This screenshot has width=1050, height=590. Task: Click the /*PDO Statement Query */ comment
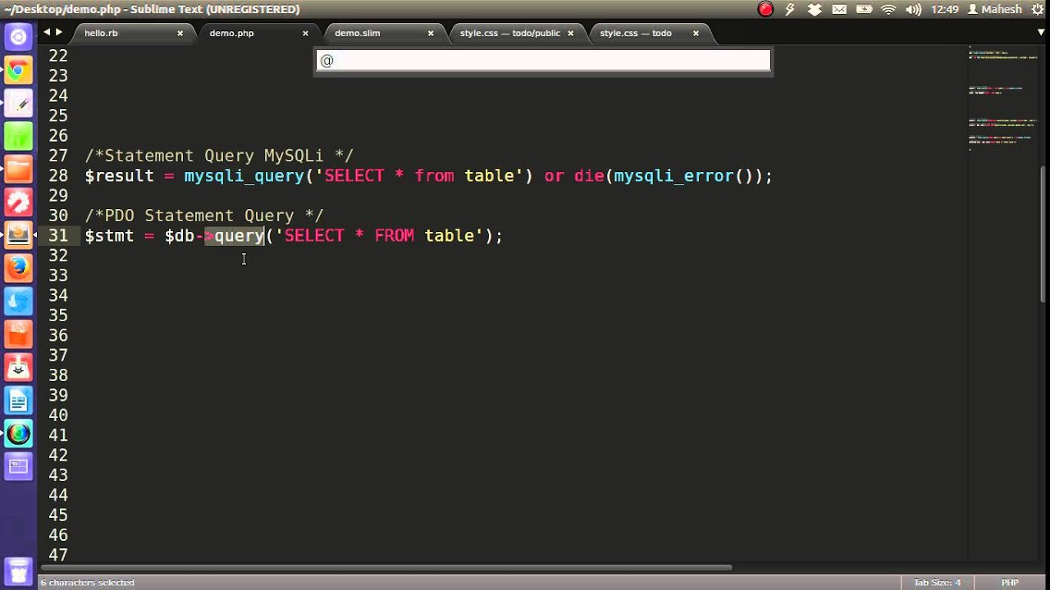coord(204,216)
